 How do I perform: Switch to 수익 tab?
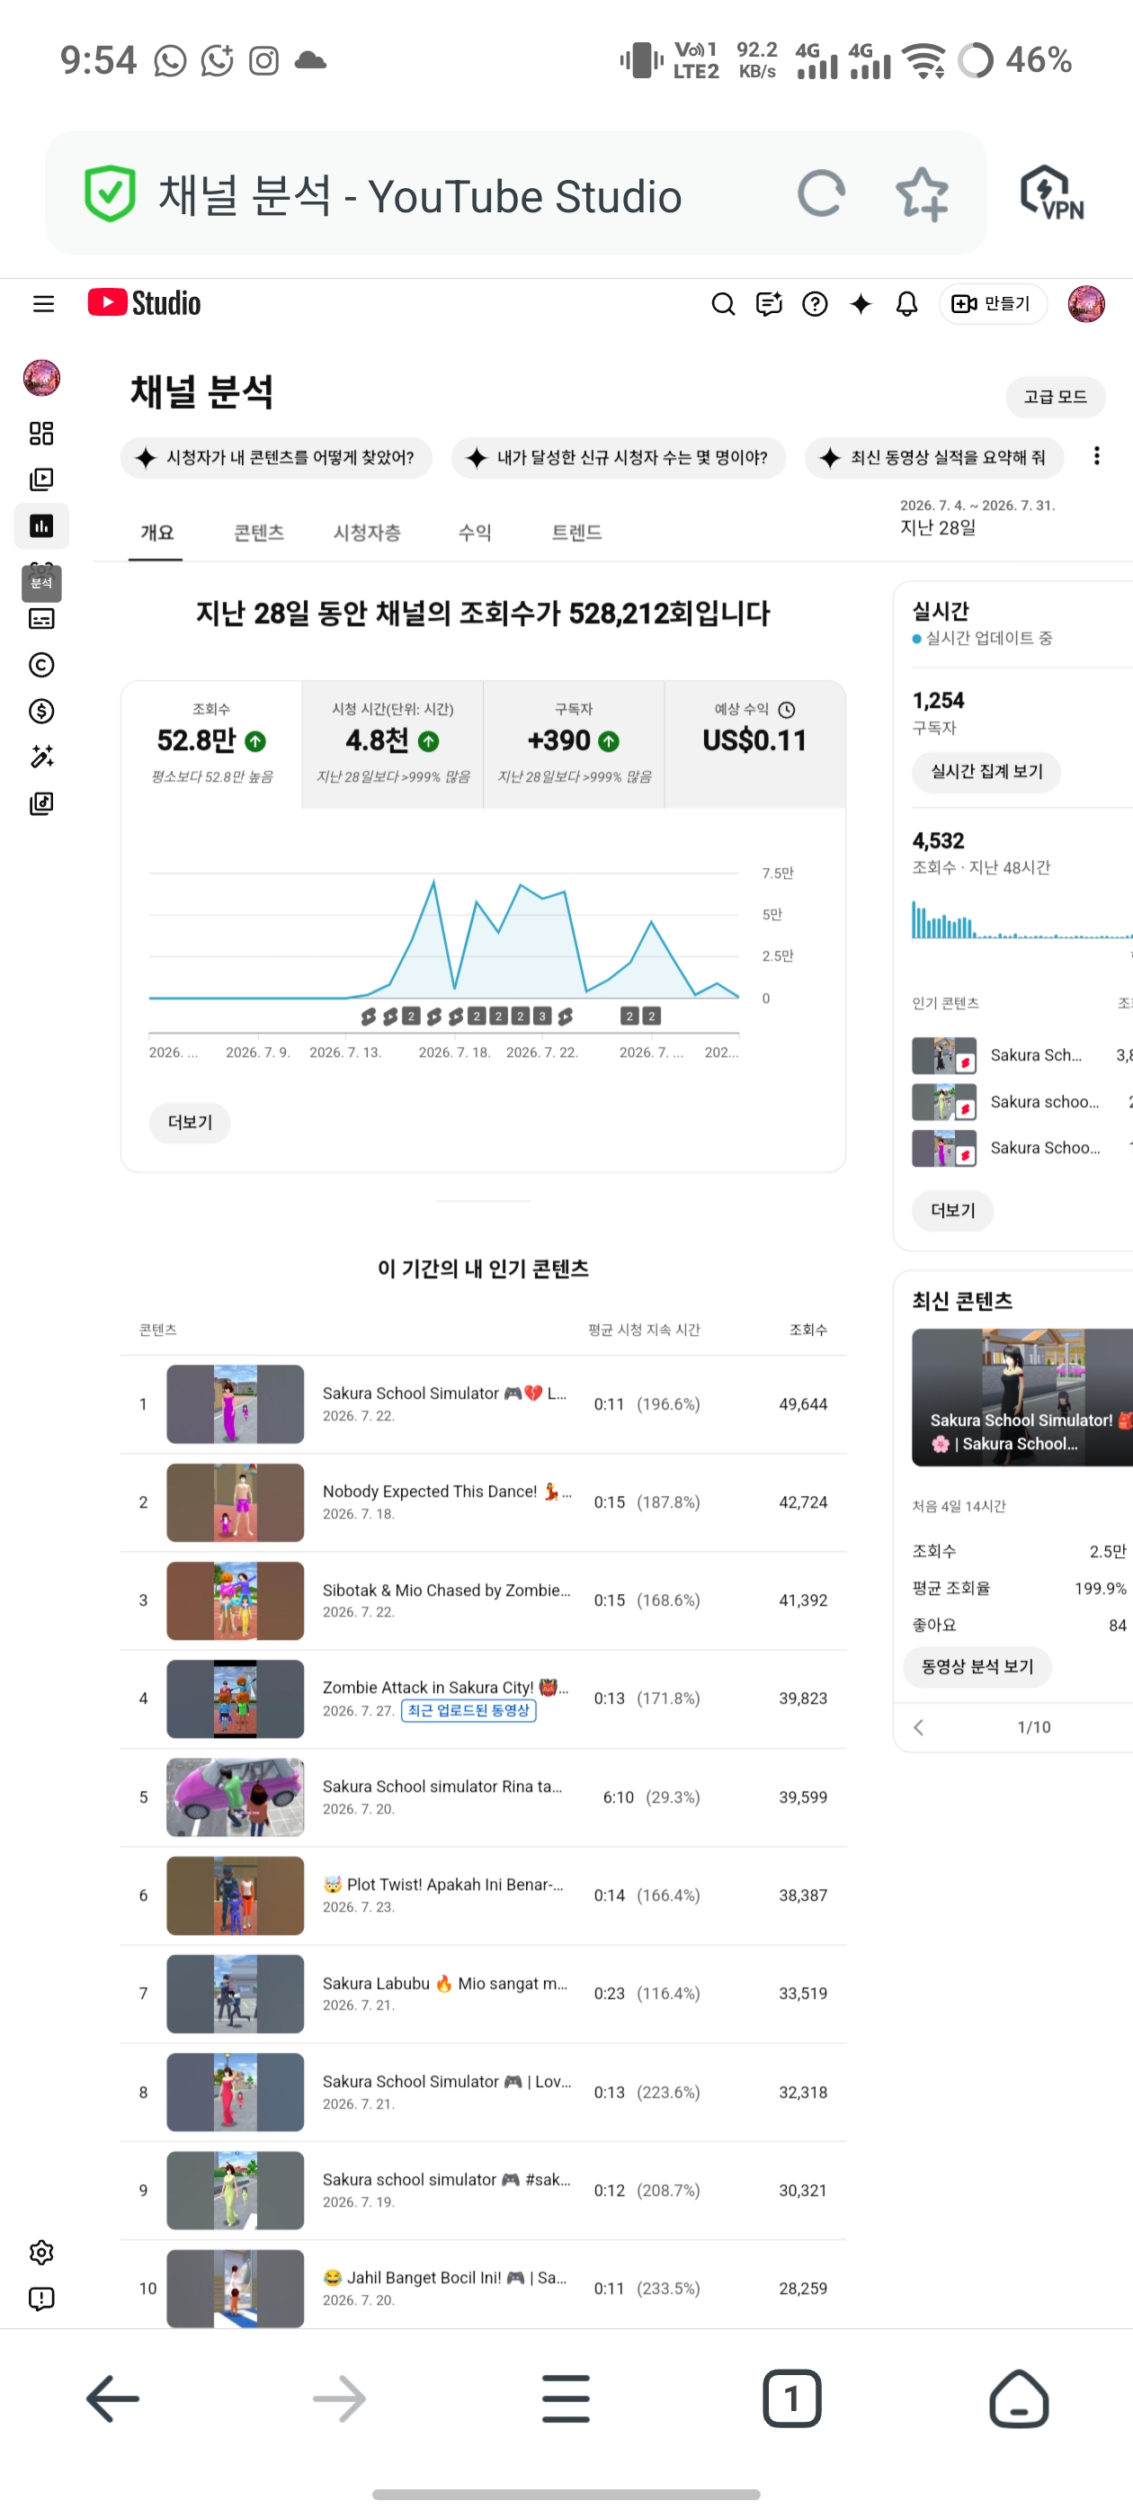coord(475,533)
